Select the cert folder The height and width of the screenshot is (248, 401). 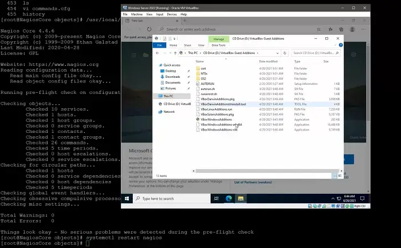(203, 68)
